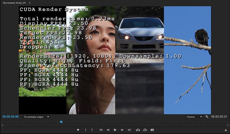Play the program monitor sequence

115,130
